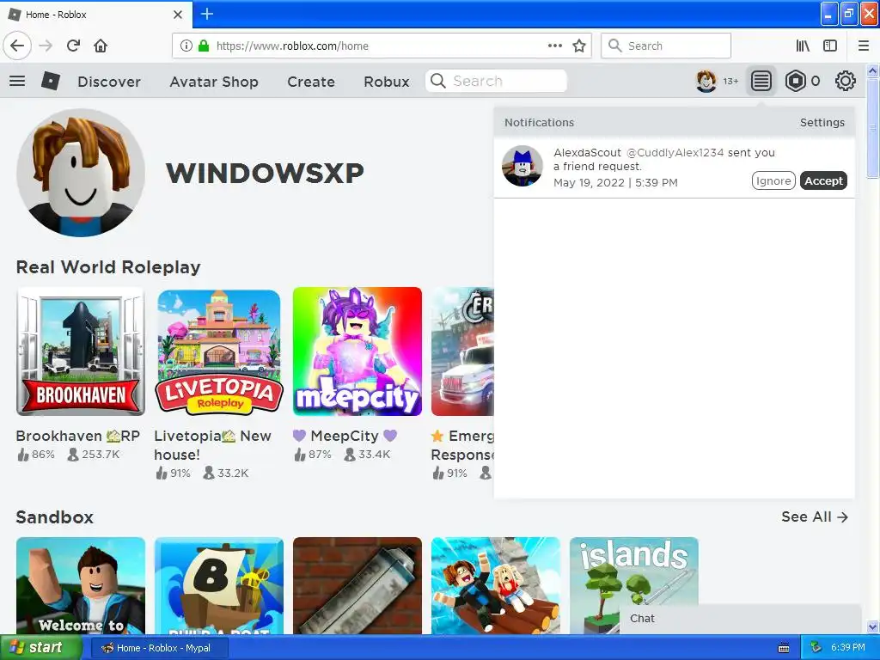Open the Robux menu item
Image resolution: width=880 pixels, height=660 pixels.
pyautogui.click(x=386, y=82)
